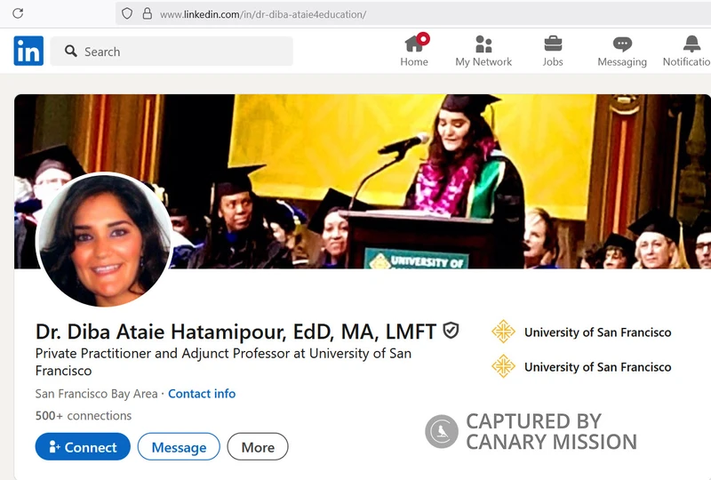Focus the LinkedIn Search field
The image size is (711, 480).
tap(172, 52)
